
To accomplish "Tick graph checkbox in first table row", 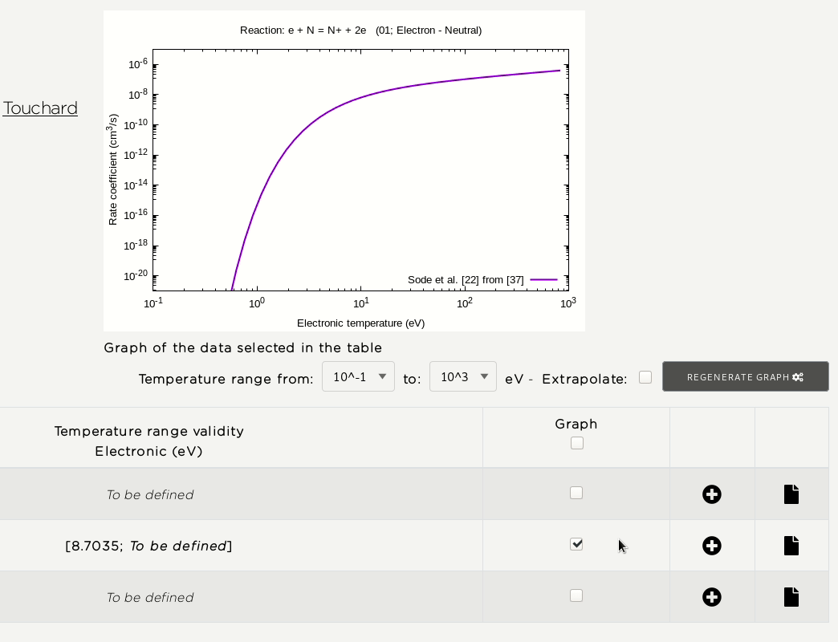I will (x=576, y=493).
